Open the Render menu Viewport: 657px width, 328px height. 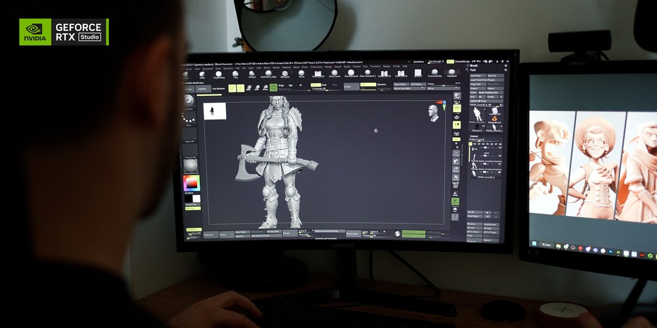pos(329,67)
